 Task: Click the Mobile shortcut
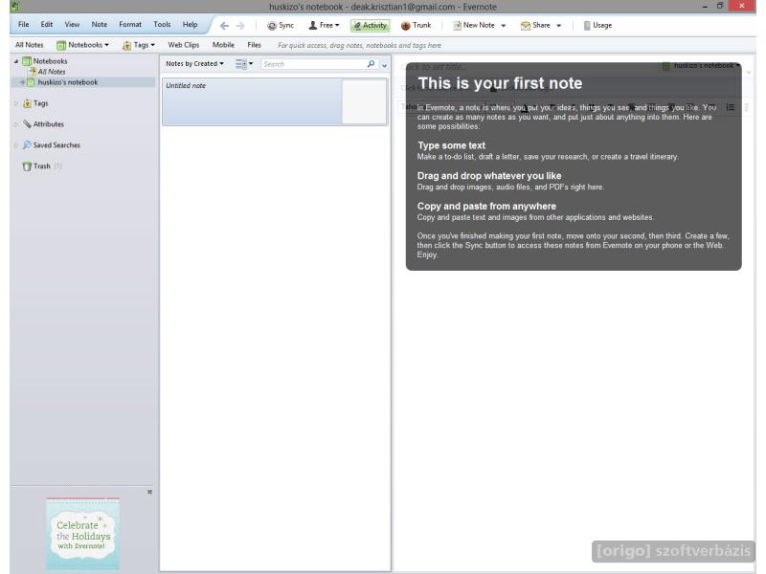pos(223,45)
